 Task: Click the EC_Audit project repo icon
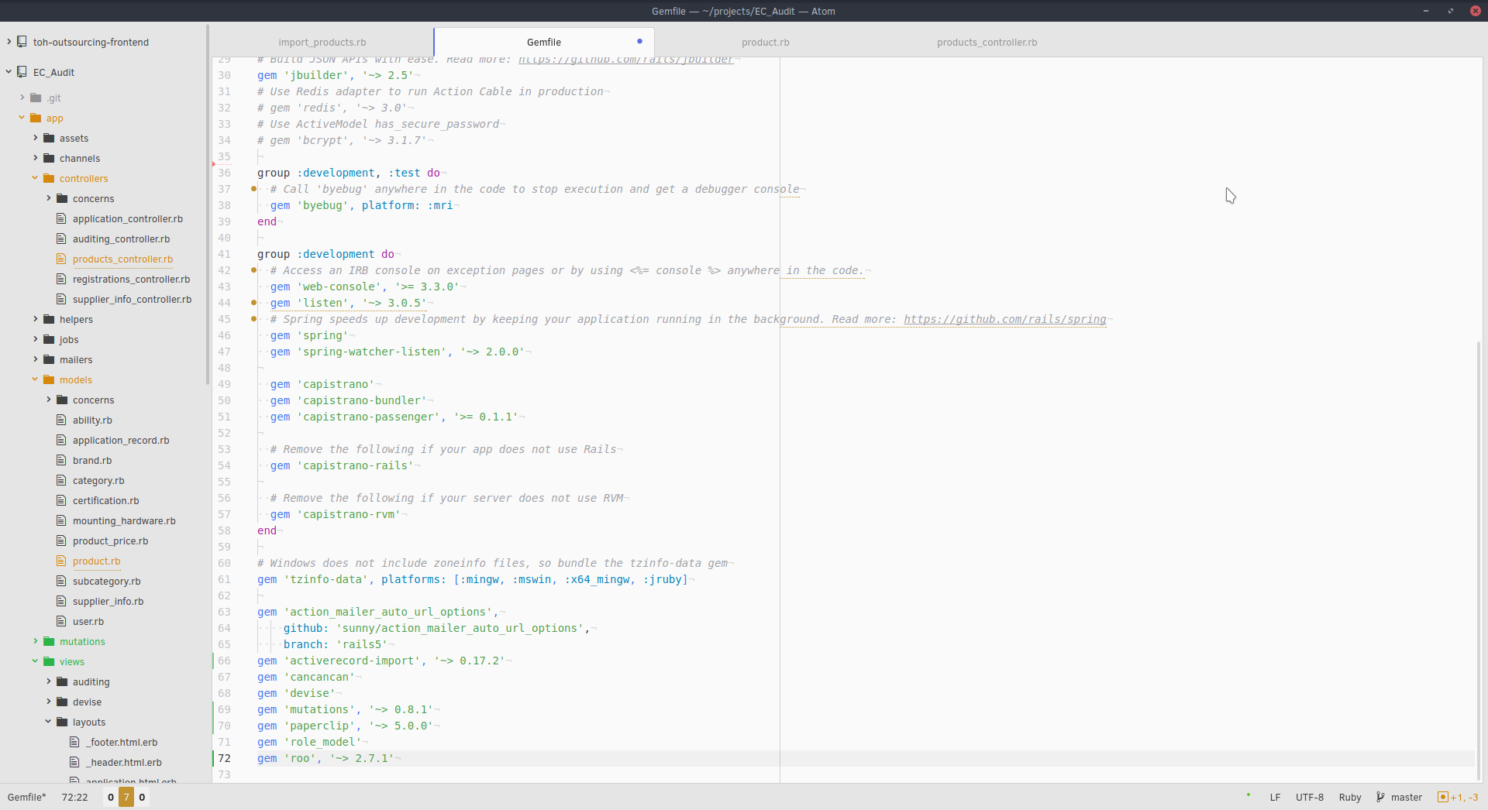[22, 72]
